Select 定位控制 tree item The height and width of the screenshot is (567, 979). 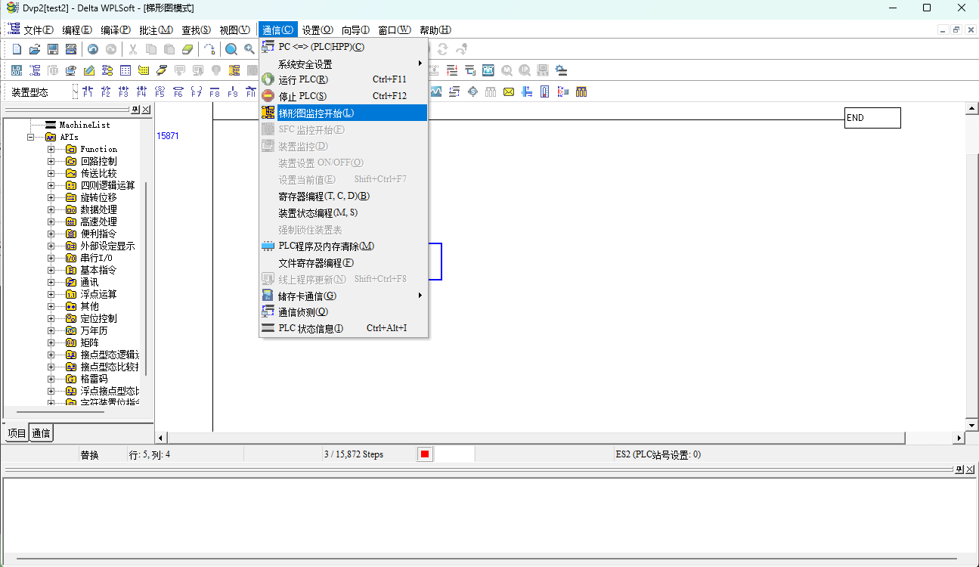pyautogui.click(x=98, y=318)
